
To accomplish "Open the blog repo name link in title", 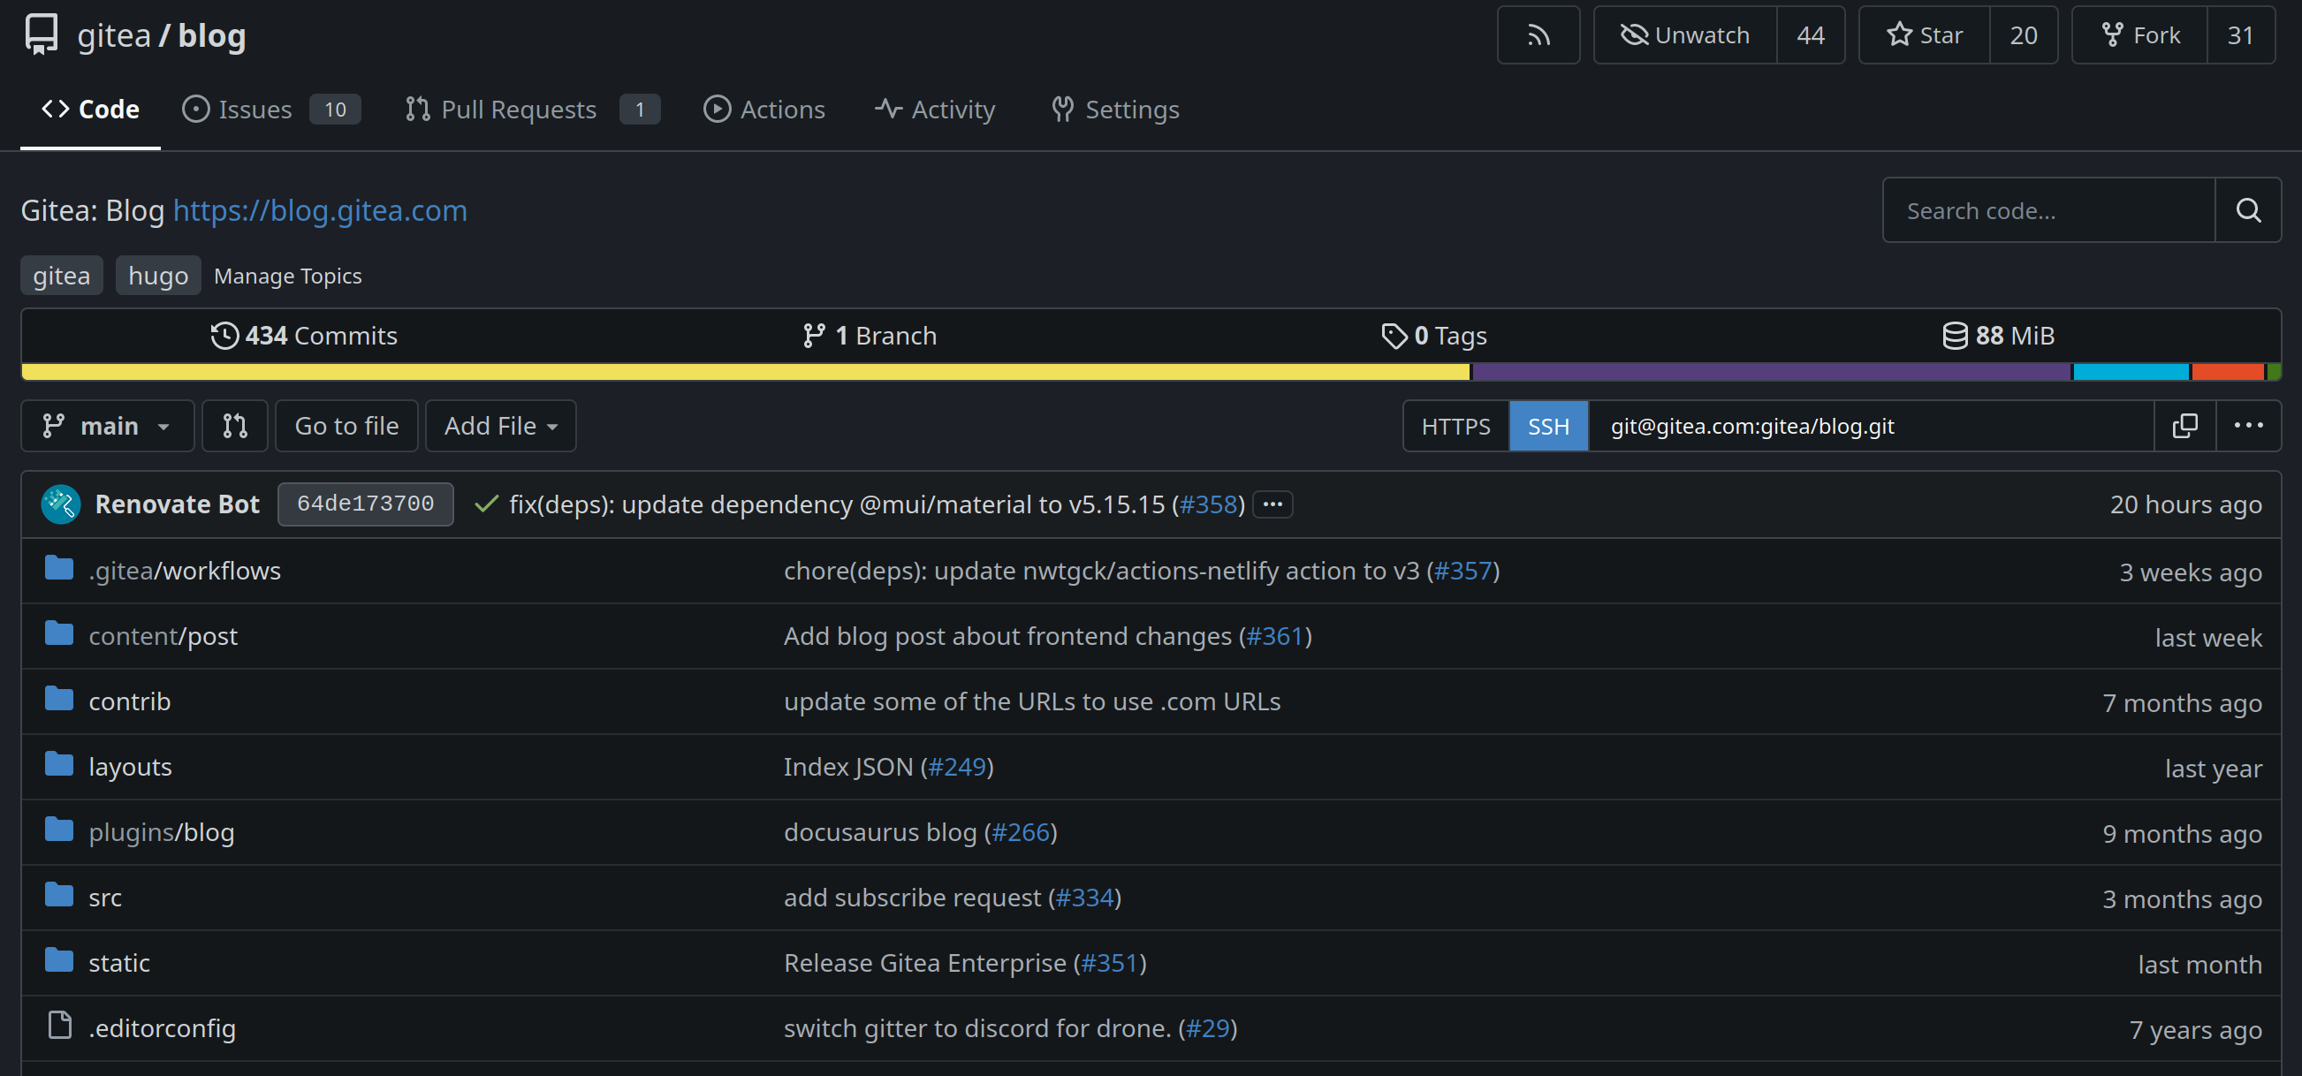I will pyautogui.click(x=212, y=34).
